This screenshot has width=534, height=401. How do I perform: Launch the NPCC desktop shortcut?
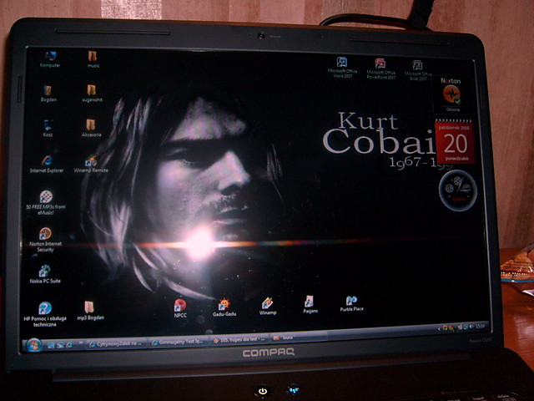pyautogui.click(x=180, y=308)
